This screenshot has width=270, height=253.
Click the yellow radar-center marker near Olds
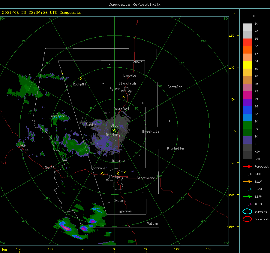[115, 131]
